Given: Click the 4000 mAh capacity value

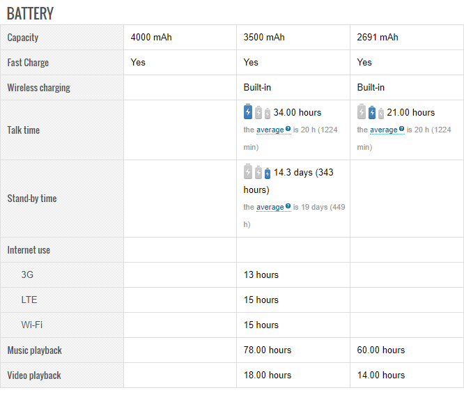Looking at the screenshot, I should pos(151,38).
